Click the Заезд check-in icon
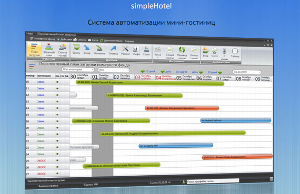This screenshot has width=300, height=194. [87, 49]
